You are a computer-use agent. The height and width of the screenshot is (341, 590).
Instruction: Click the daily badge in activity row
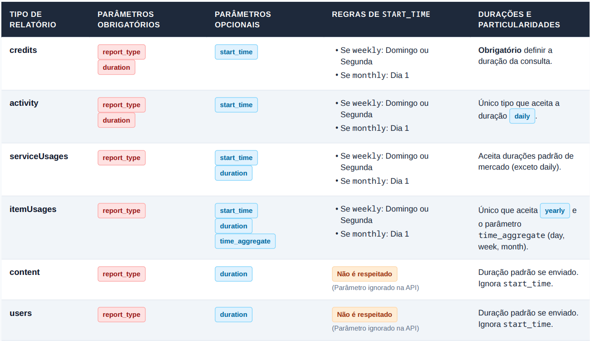522,116
